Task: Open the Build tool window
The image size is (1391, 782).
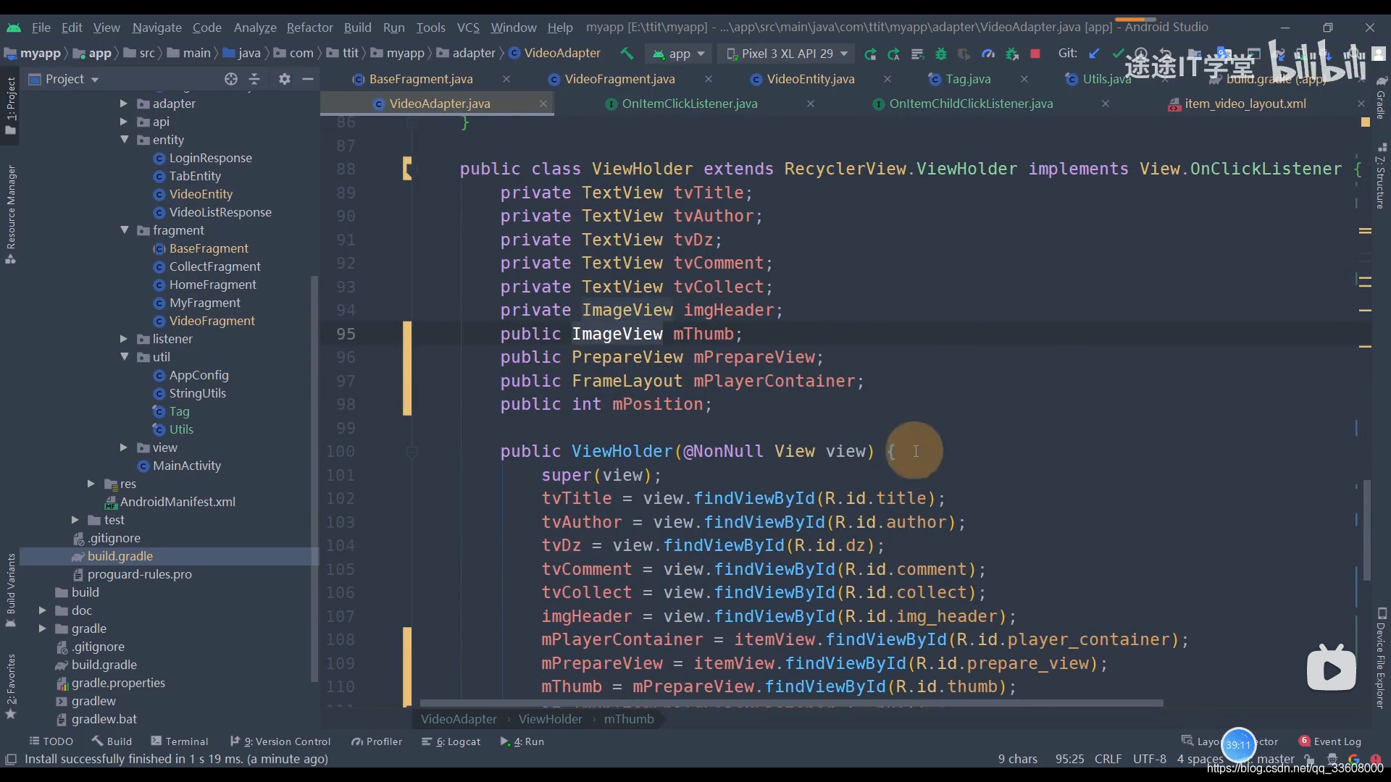Action: (x=112, y=741)
